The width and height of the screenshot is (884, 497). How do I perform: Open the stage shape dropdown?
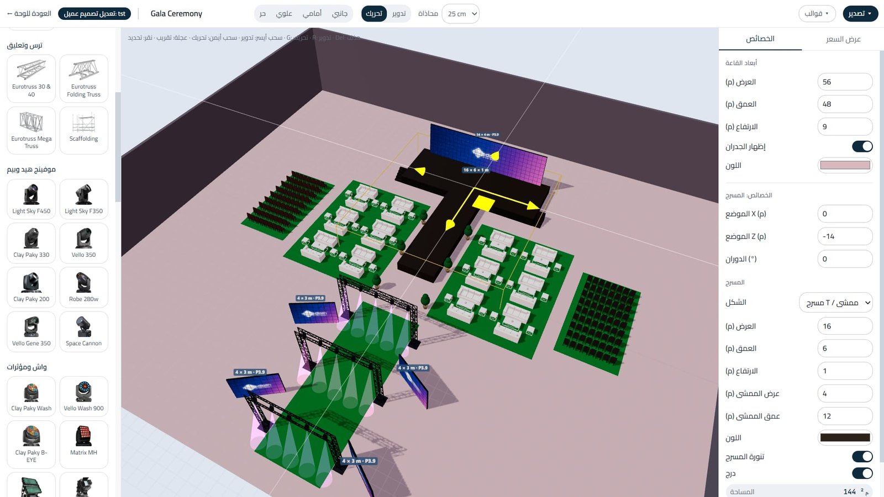(x=835, y=303)
